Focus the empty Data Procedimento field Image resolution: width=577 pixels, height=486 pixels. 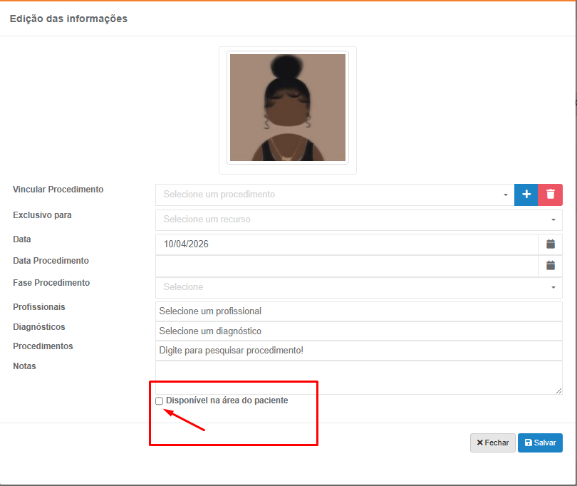click(x=346, y=266)
